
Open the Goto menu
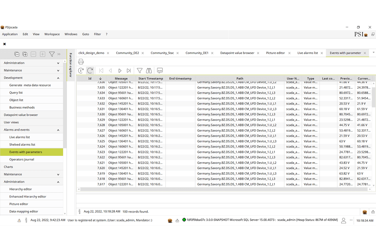tap(86, 34)
